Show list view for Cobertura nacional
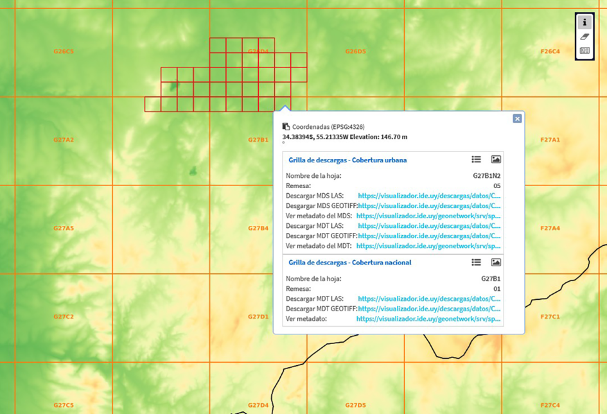The image size is (607, 414). (476, 262)
